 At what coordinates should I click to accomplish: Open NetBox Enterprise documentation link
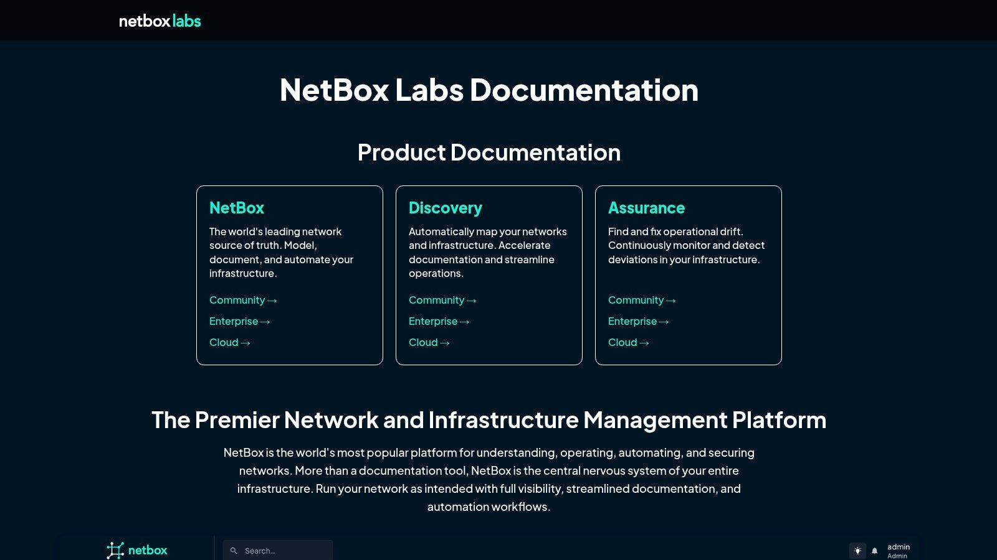click(239, 321)
